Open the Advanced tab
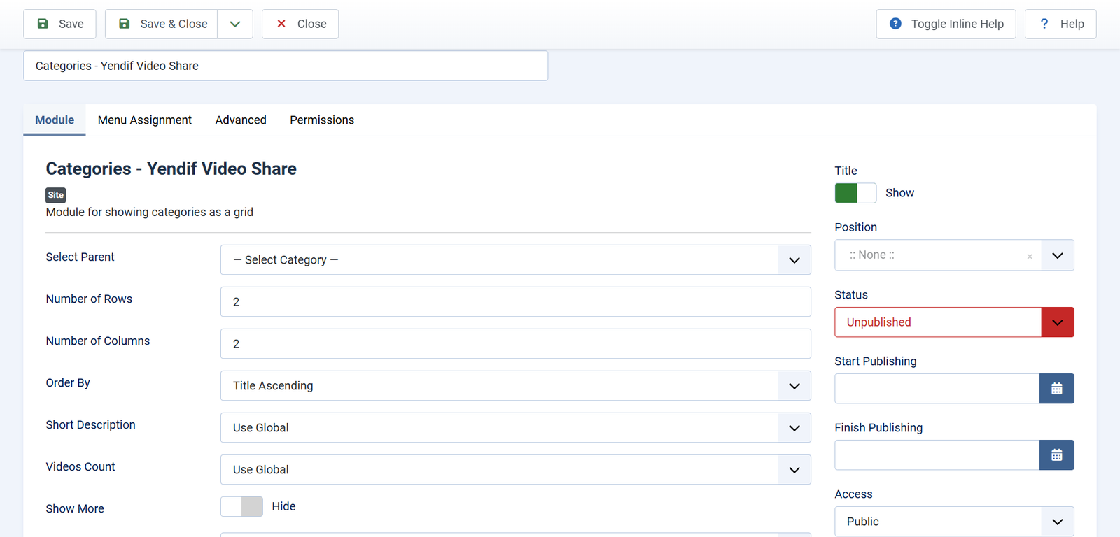The height and width of the screenshot is (537, 1120). click(241, 120)
